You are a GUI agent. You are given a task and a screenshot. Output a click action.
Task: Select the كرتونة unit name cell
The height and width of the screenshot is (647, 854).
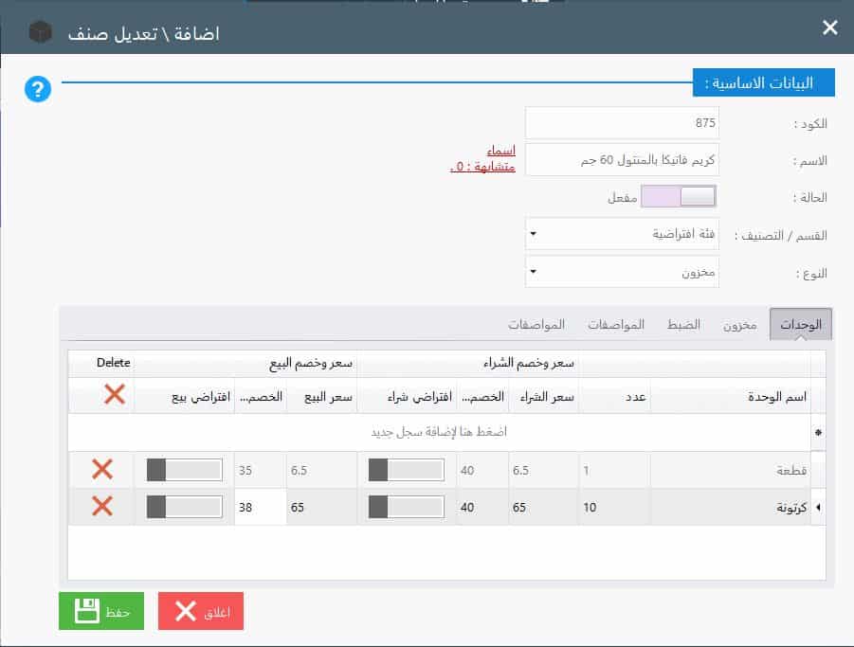[x=730, y=507]
